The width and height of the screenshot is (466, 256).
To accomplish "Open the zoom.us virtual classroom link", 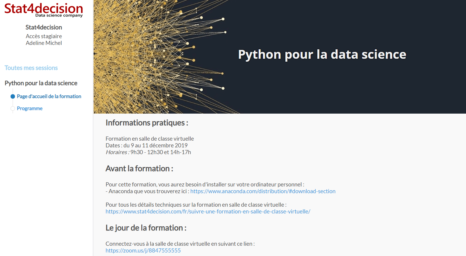I will tap(143, 250).
